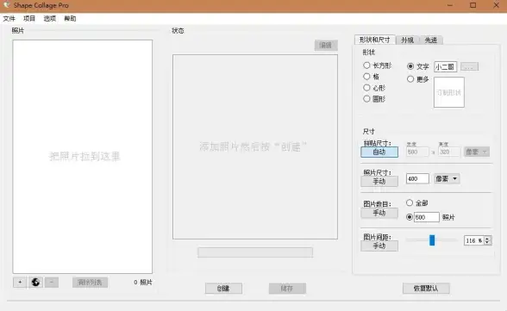
Task: Click the photo size 400 field
Action: tap(417, 178)
